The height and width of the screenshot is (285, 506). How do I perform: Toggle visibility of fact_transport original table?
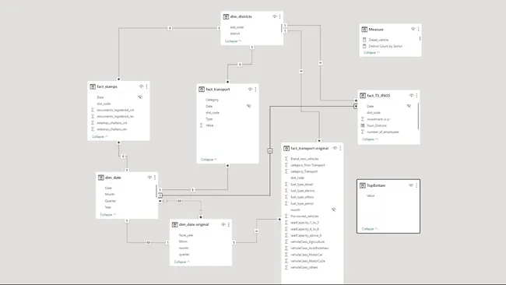click(335, 148)
